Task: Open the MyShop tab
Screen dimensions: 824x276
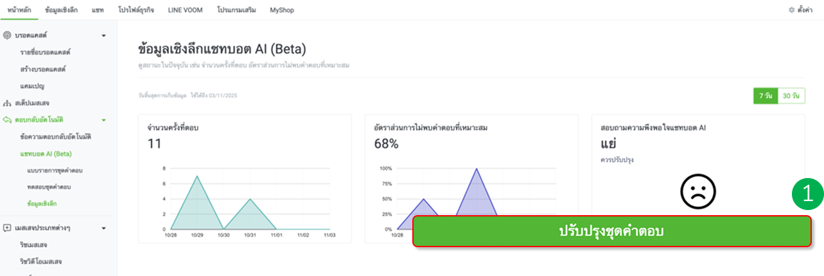Action: 282,10
